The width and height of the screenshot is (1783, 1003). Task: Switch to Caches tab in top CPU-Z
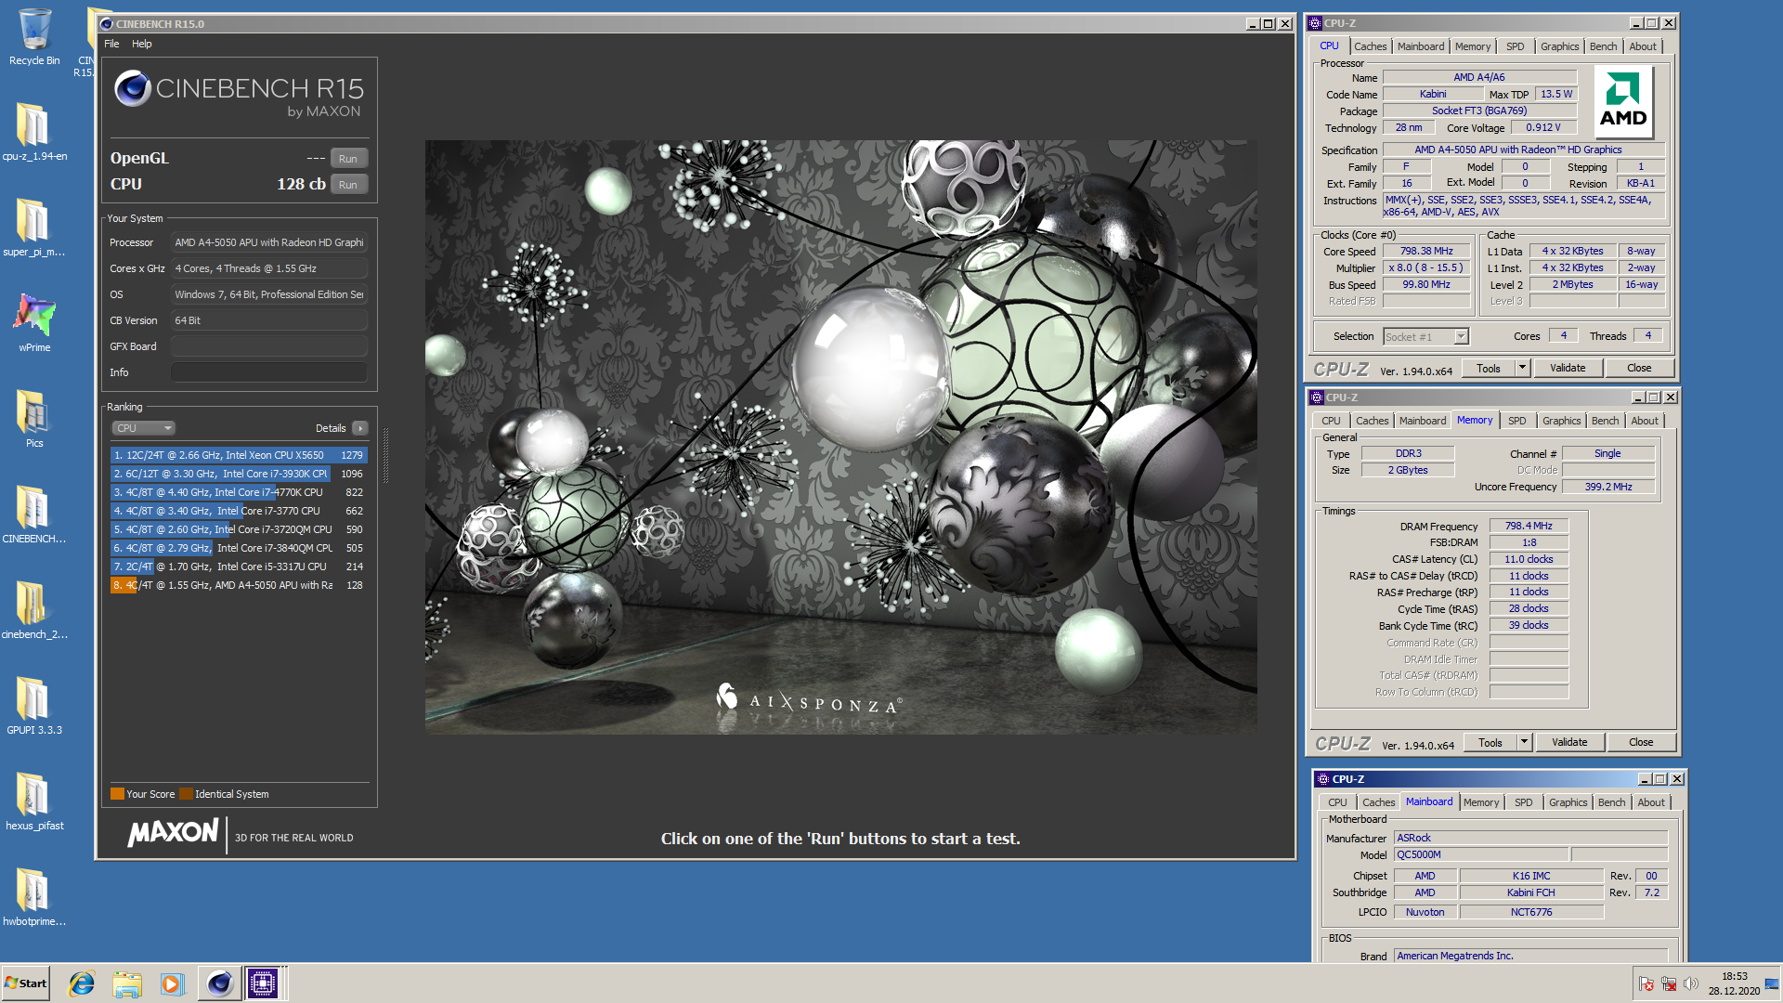pos(1370,46)
